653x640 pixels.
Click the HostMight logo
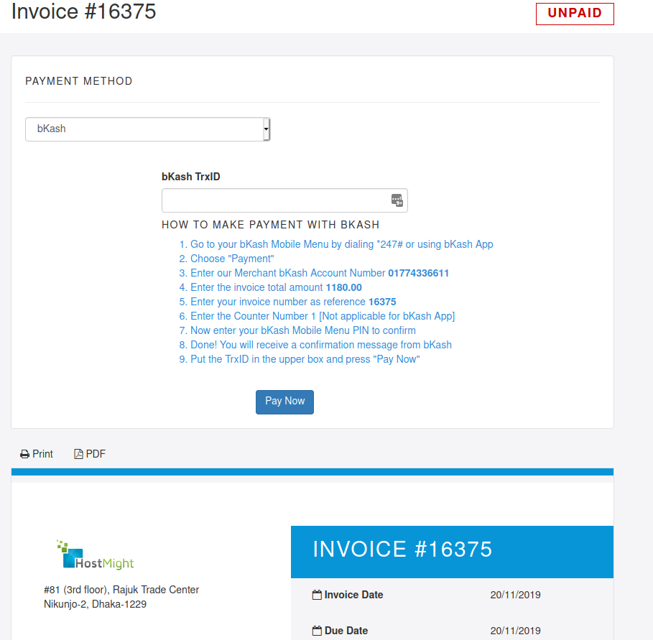coord(96,555)
